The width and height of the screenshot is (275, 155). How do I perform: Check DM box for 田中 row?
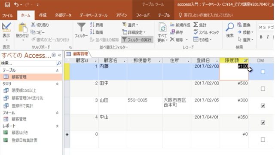(263, 89)
